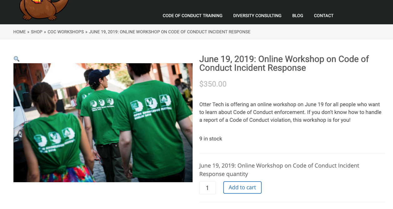
Task: Go to the Blog page
Action: 298,16
